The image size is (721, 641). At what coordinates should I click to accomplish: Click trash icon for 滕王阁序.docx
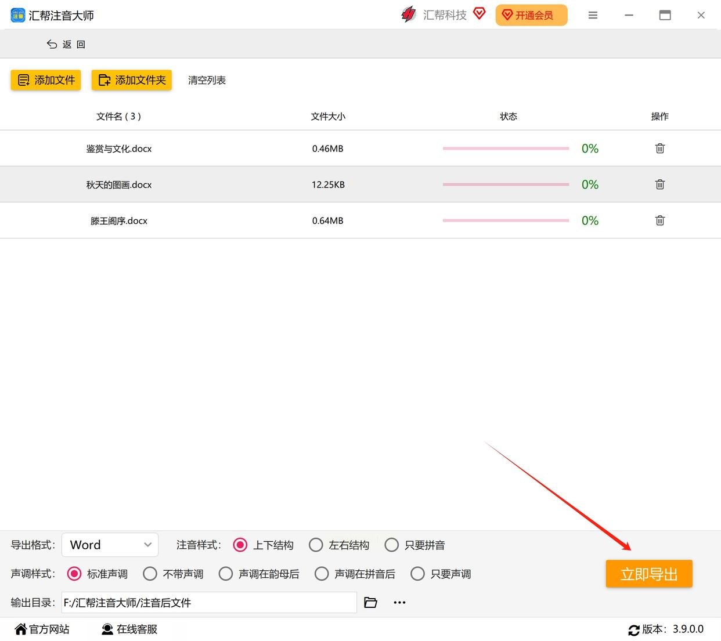coord(659,220)
